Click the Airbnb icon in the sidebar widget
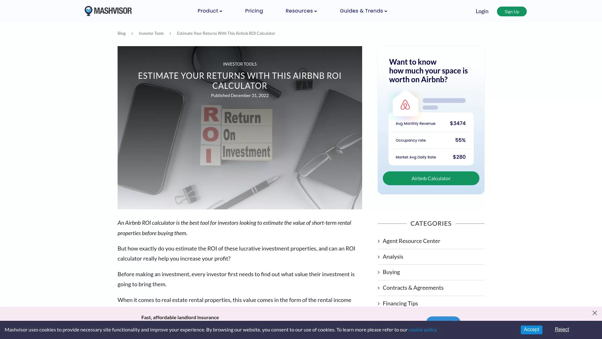The width and height of the screenshot is (602, 339). point(405,105)
